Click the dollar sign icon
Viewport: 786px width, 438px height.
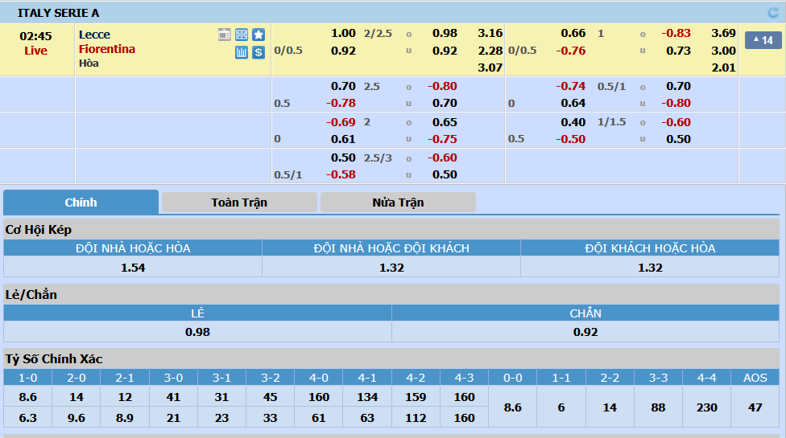259,52
